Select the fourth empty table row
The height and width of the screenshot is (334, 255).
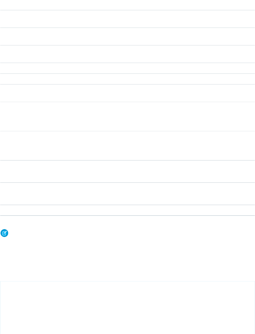(127, 68)
